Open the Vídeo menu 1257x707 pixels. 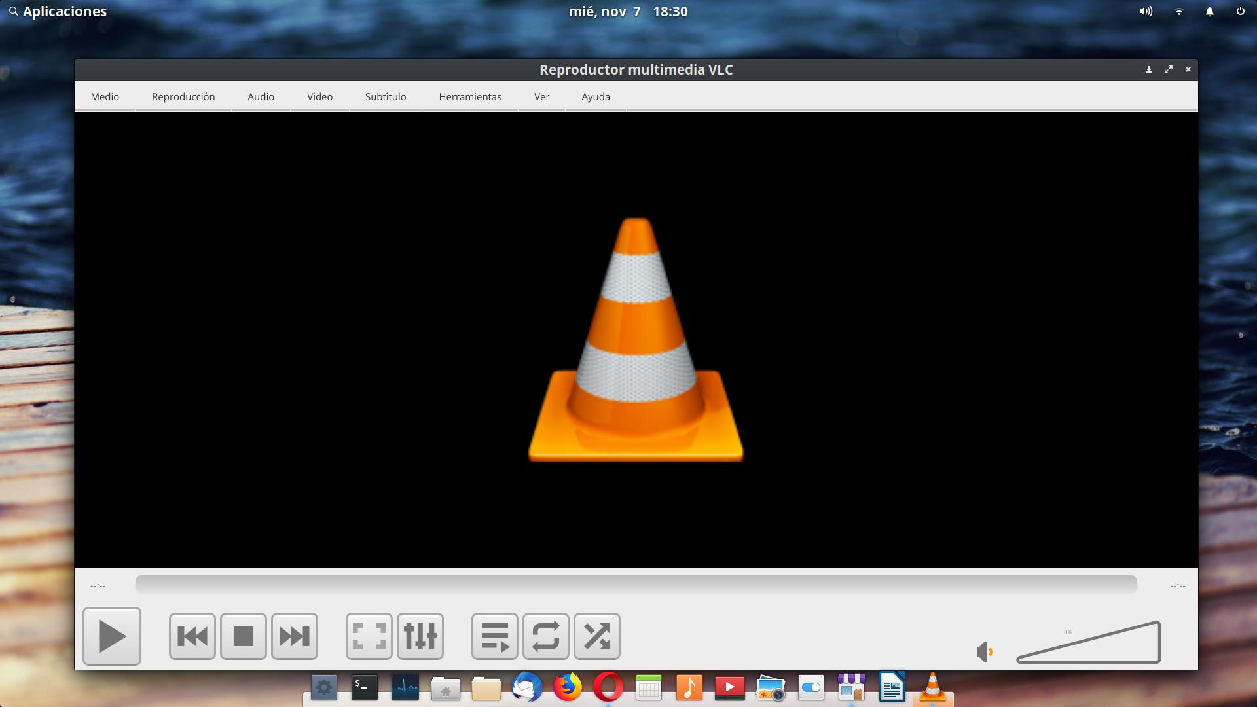319,96
